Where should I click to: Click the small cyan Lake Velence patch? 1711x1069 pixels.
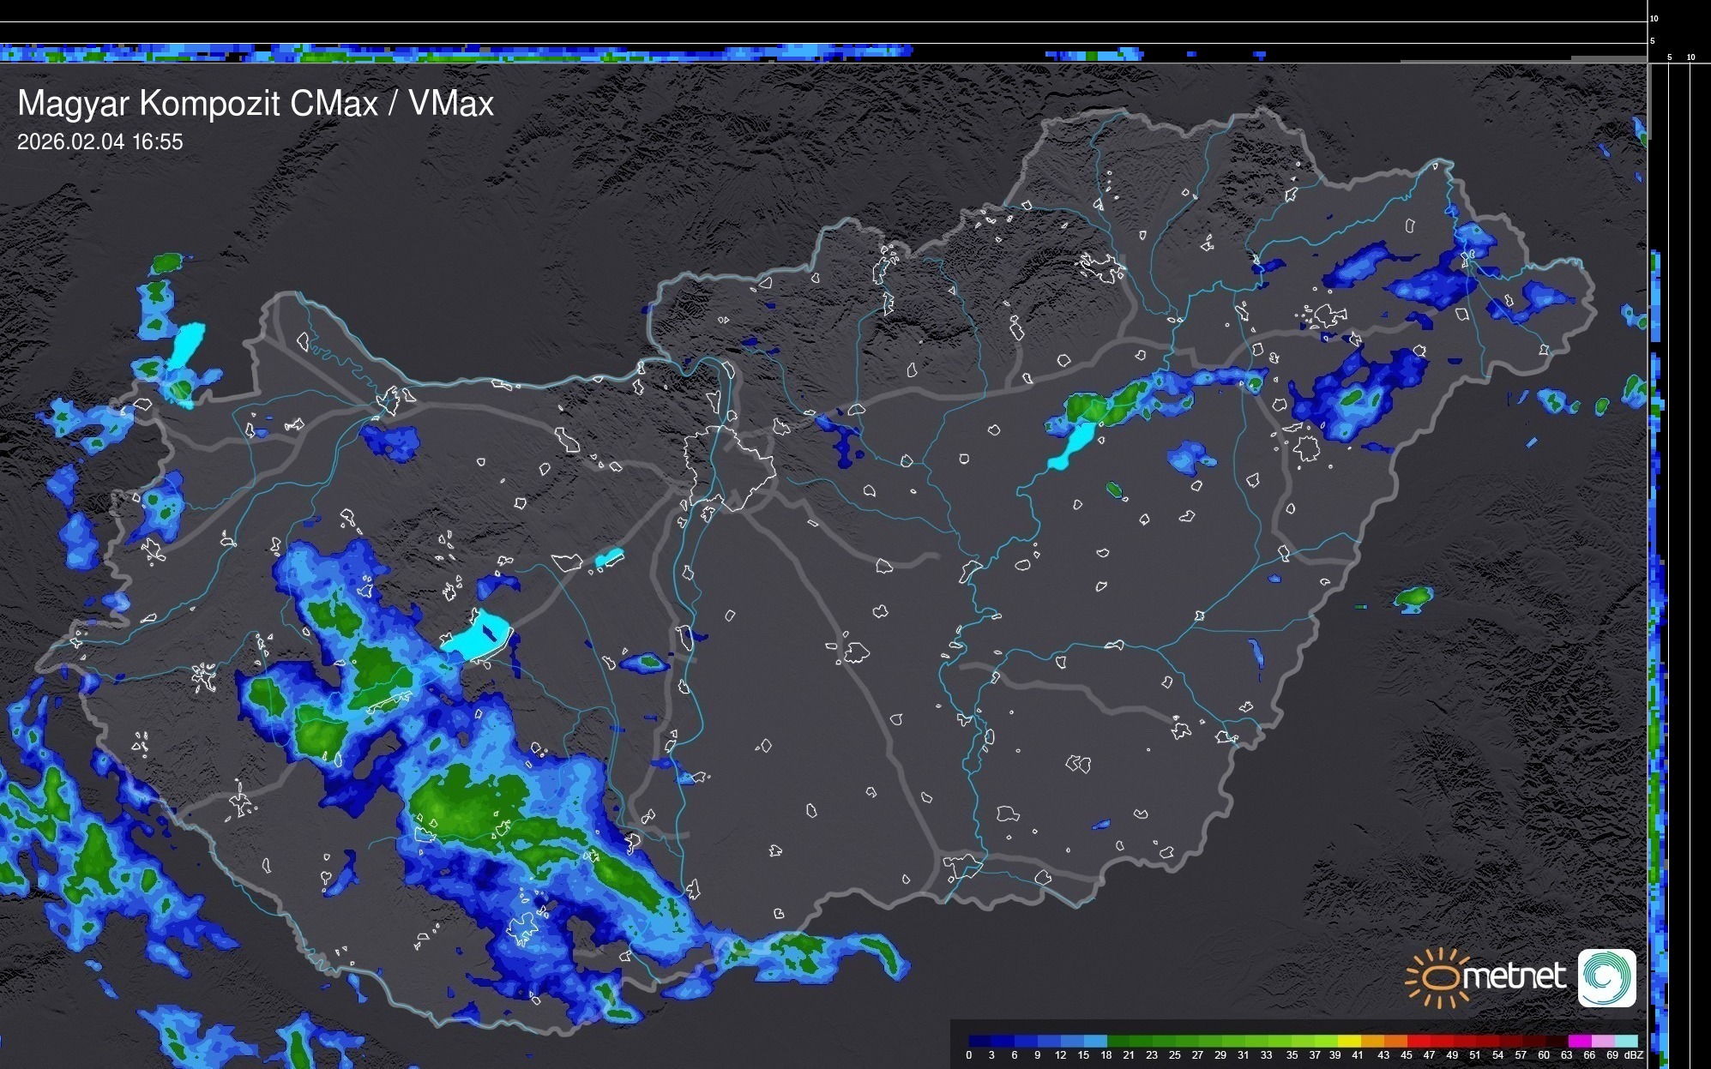tap(608, 558)
